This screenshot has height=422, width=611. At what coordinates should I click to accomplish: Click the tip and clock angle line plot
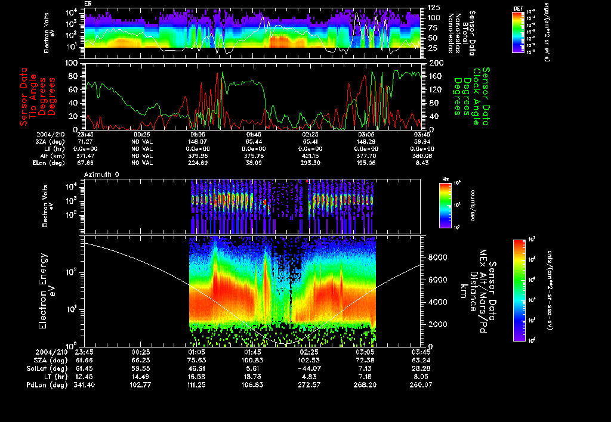tap(252, 96)
